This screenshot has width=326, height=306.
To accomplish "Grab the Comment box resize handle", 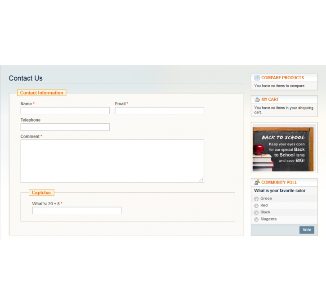I will tap(201, 180).
